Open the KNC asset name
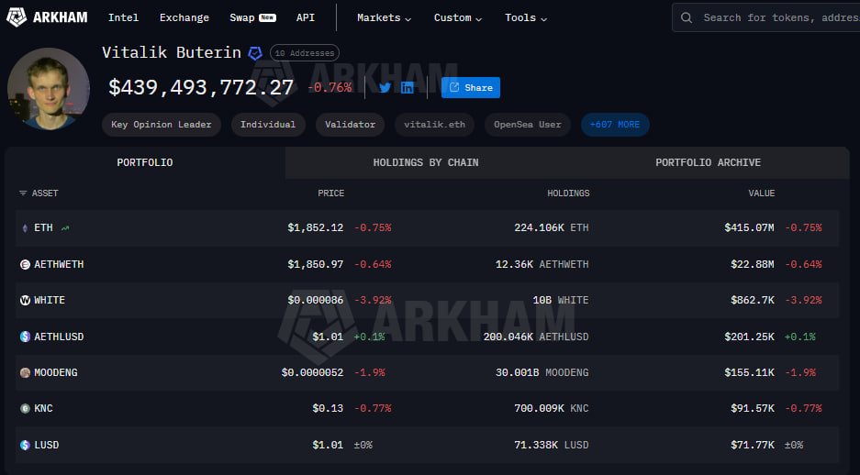The image size is (860, 475). (43, 408)
